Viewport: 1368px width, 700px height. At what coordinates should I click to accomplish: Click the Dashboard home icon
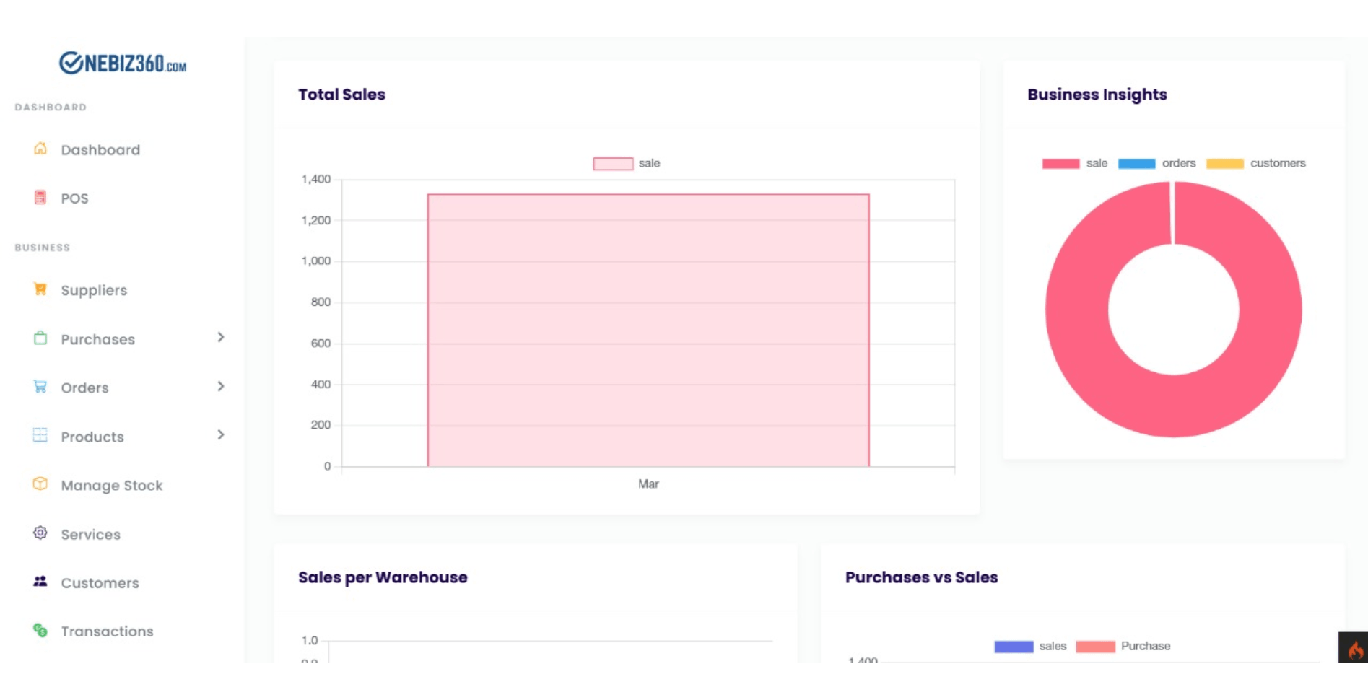40,149
